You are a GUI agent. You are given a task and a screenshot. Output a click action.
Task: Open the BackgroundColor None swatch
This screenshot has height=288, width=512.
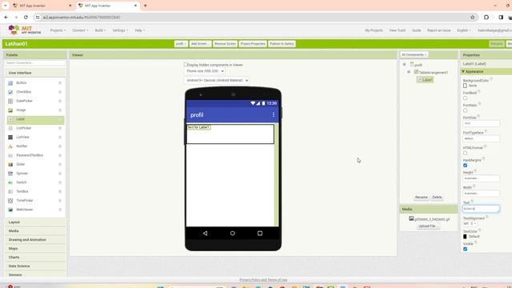coord(465,86)
